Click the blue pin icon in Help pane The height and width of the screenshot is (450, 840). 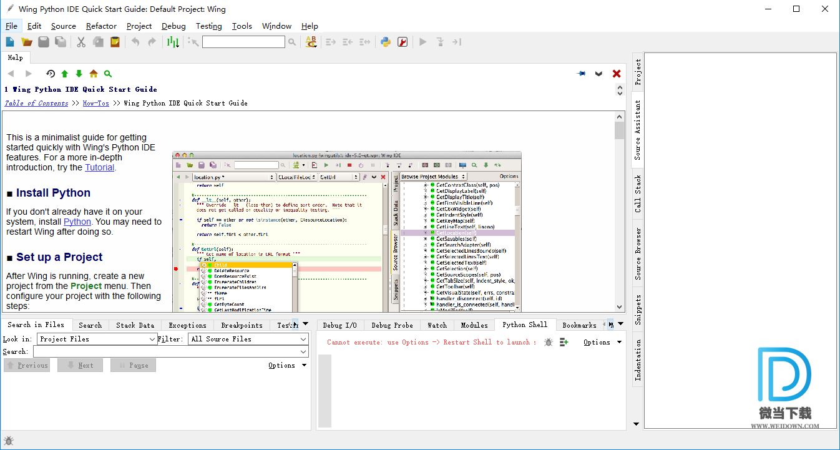pyautogui.click(x=581, y=74)
